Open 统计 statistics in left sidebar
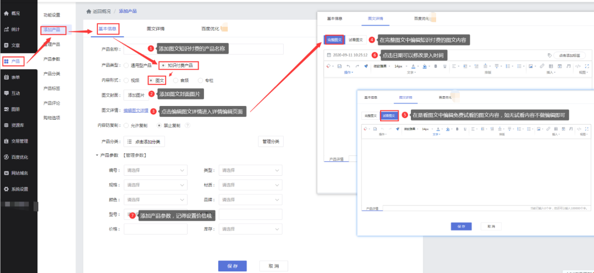 click(x=15, y=29)
